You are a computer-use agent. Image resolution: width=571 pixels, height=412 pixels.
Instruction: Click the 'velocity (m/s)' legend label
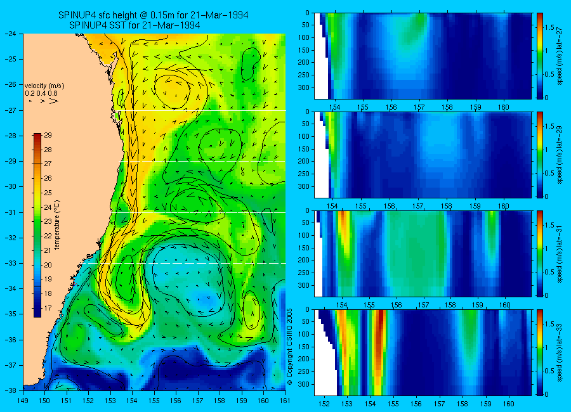coord(44,86)
